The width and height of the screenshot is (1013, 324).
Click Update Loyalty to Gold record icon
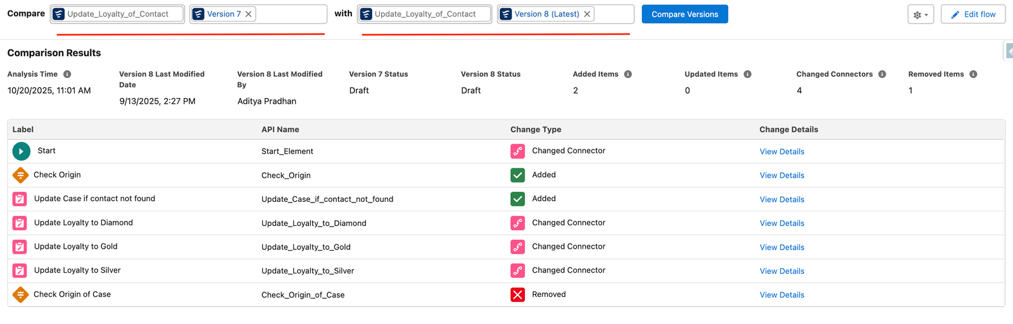(20, 247)
